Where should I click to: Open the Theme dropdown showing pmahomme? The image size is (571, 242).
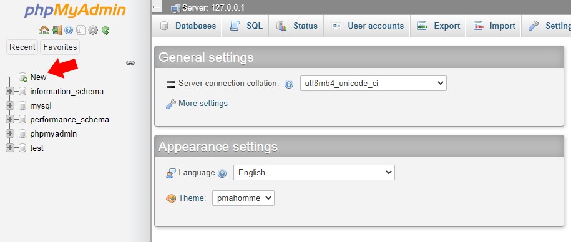[x=243, y=198]
